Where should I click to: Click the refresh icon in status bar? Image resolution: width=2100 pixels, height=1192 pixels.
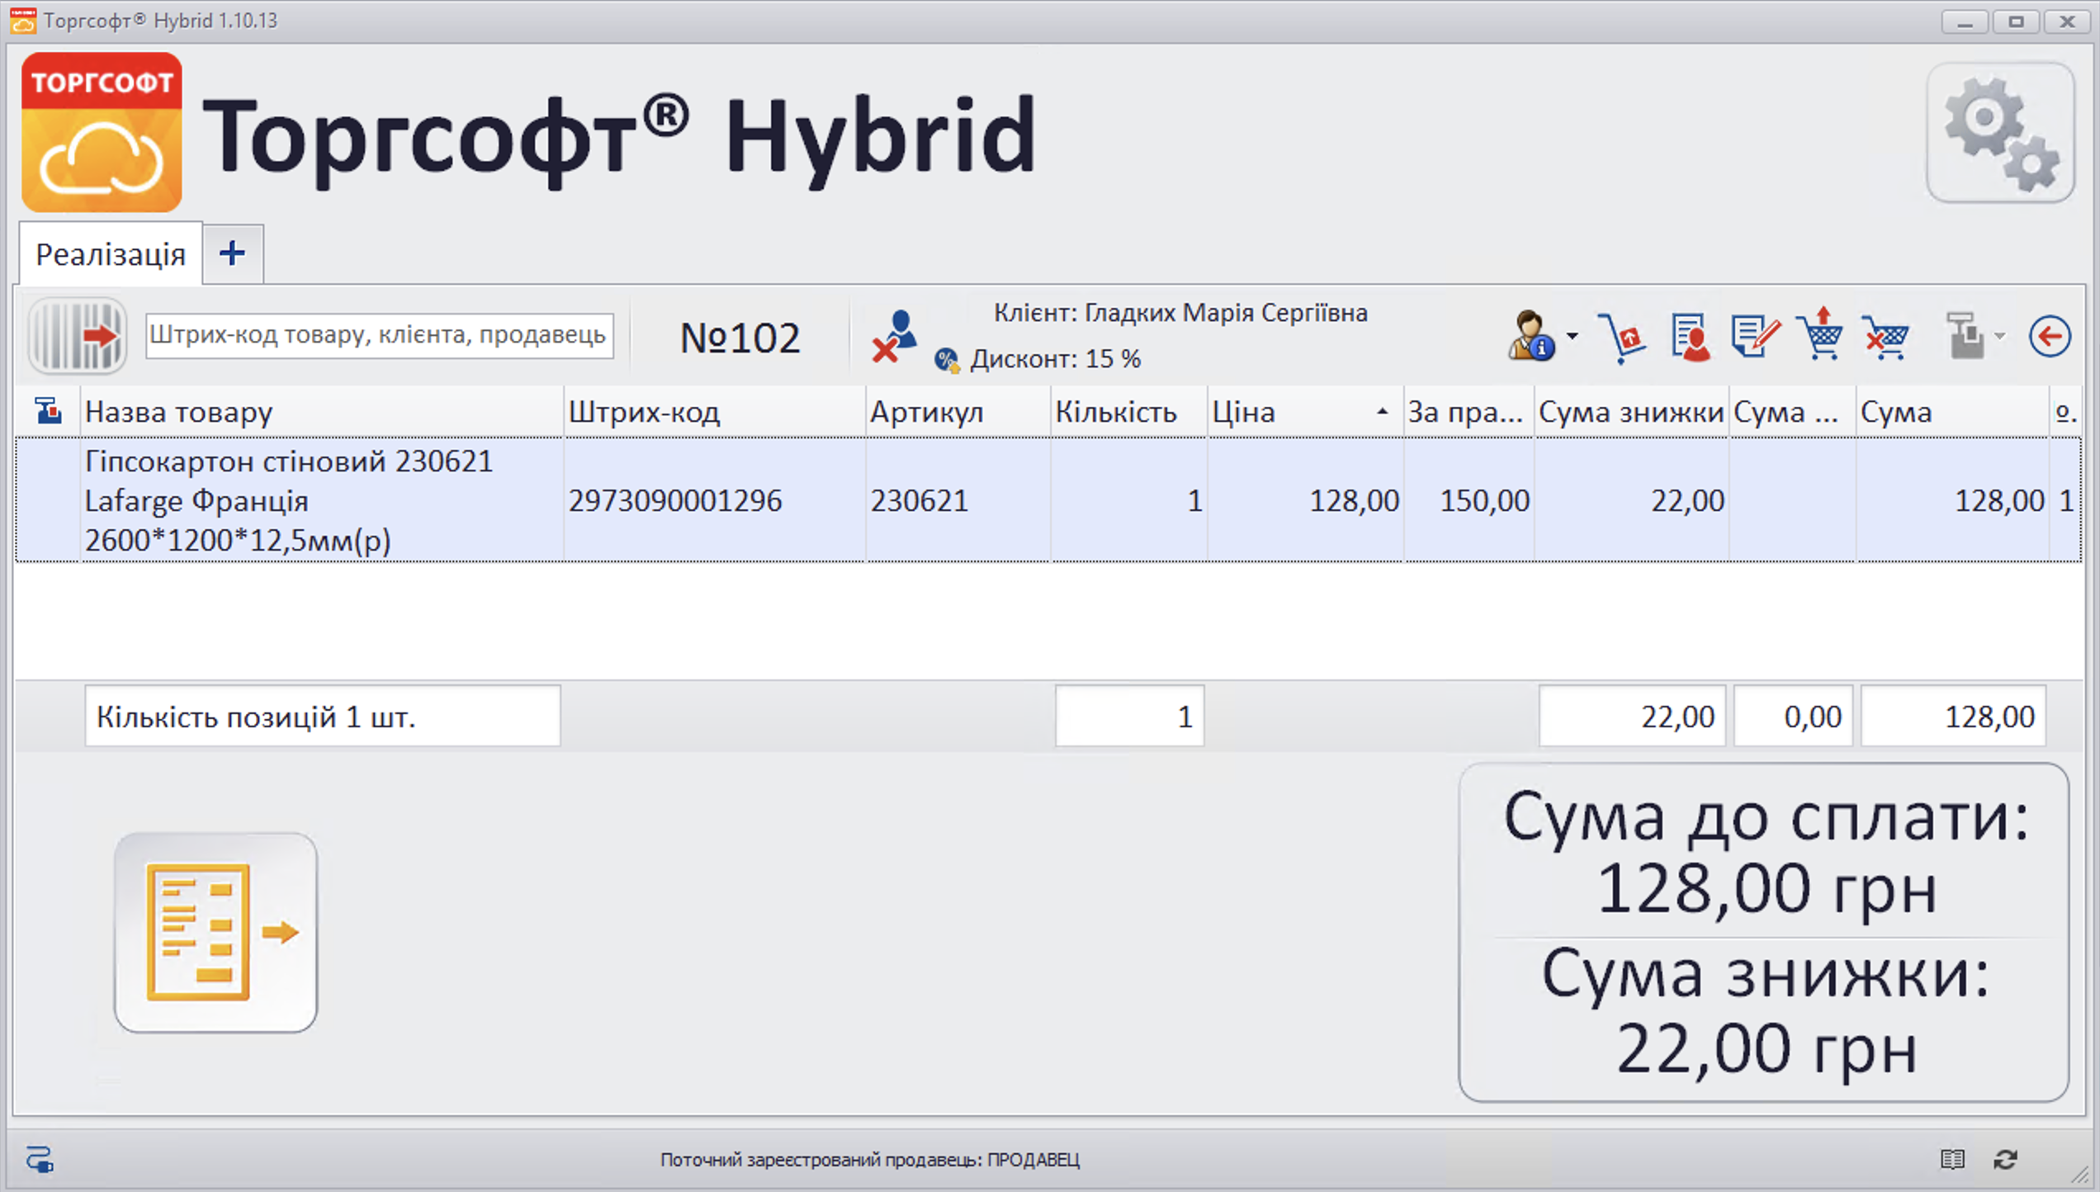2006,1160
